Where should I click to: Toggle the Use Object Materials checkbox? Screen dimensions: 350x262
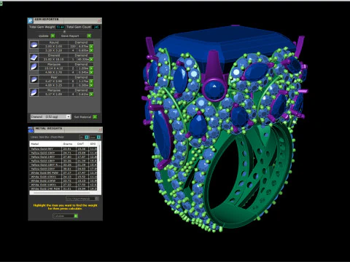(96, 199)
